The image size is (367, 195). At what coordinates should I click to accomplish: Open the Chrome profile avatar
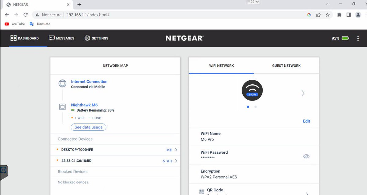click(358, 15)
